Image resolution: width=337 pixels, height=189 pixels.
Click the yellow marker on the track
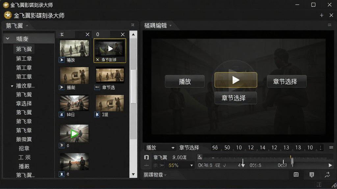[x=290, y=157]
